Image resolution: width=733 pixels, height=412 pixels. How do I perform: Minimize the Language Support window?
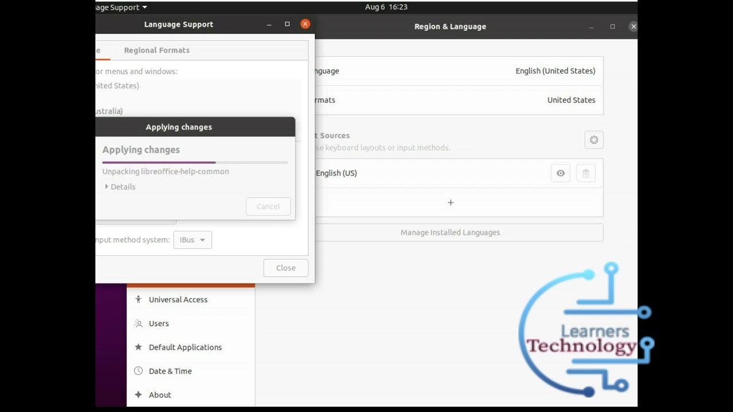pyautogui.click(x=269, y=24)
